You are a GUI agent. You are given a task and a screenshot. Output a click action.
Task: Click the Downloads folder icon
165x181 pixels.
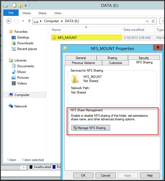click(x=14, y=43)
